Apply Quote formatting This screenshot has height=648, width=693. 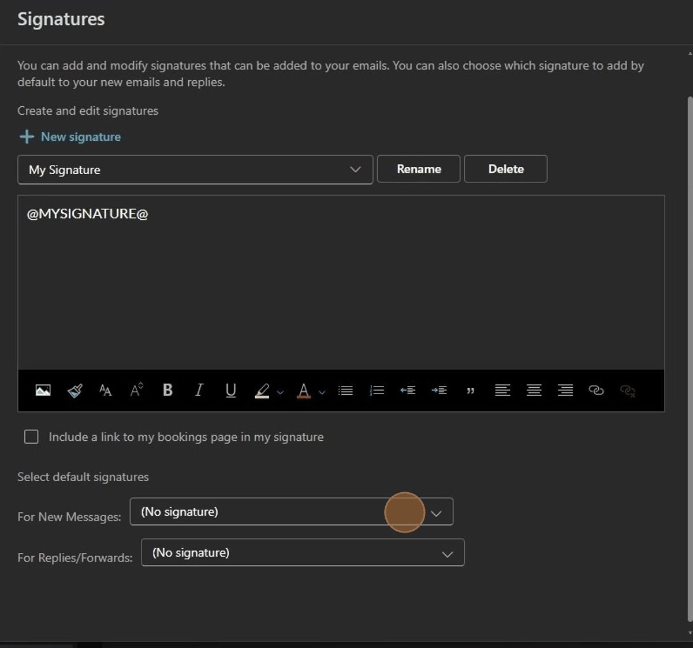point(471,391)
